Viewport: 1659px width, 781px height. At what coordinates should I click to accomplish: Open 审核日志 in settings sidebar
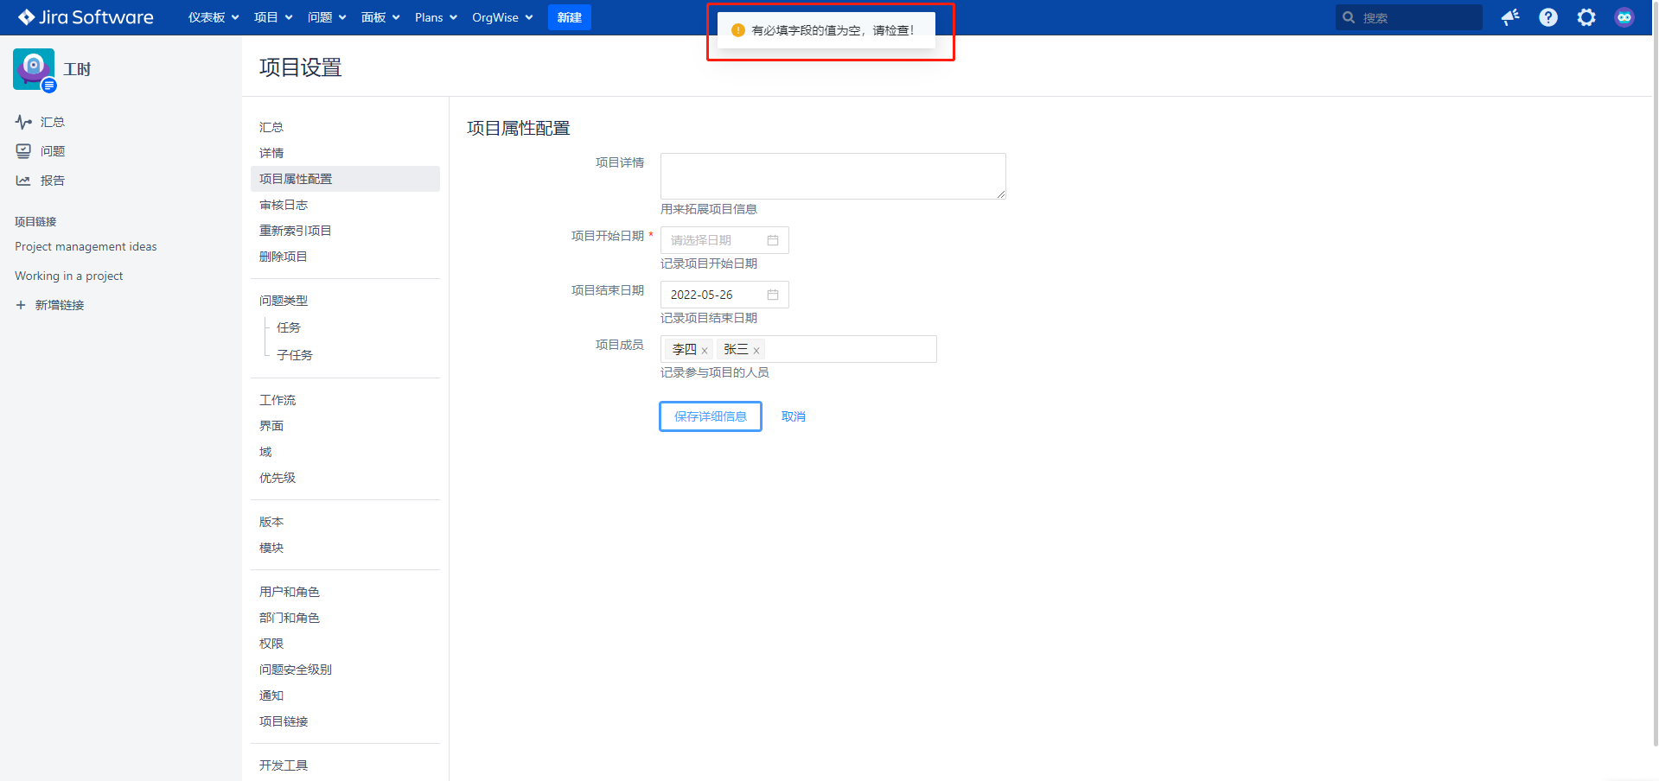284,205
